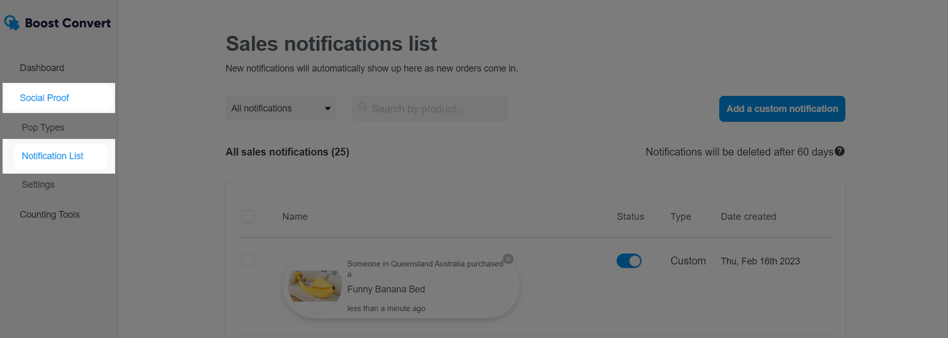The width and height of the screenshot is (948, 338).
Task: Click the Funny Banana Bed product name
Action: click(x=386, y=289)
